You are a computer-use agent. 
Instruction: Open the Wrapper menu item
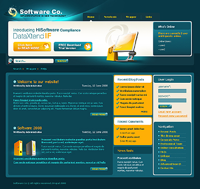[x=131, y=17]
